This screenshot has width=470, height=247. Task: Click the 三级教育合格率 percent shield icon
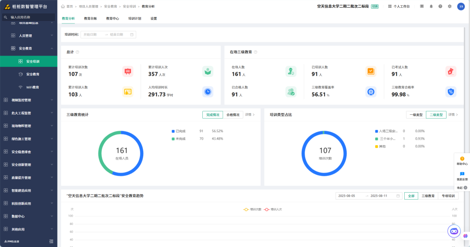point(451,92)
